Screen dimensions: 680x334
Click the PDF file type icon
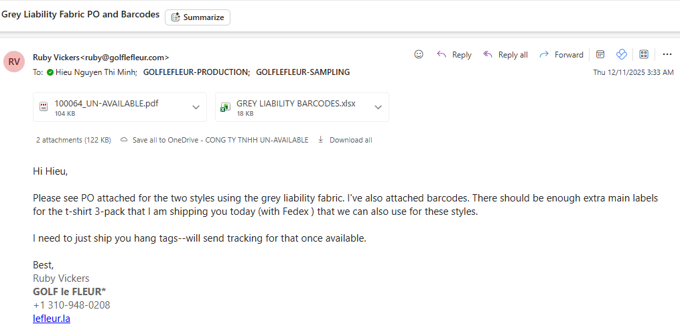(44, 107)
